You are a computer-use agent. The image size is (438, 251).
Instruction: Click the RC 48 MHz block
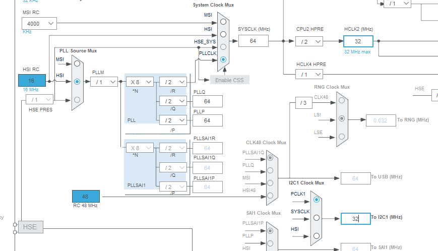(x=86, y=196)
